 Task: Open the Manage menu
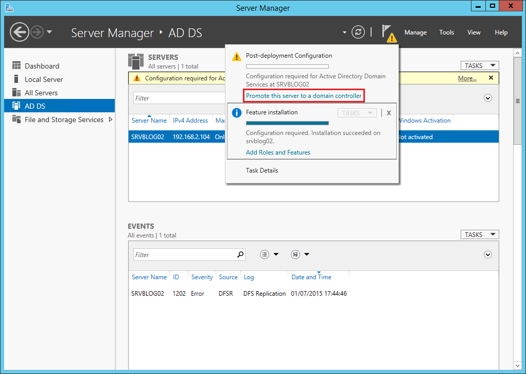(x=415, y=32)
